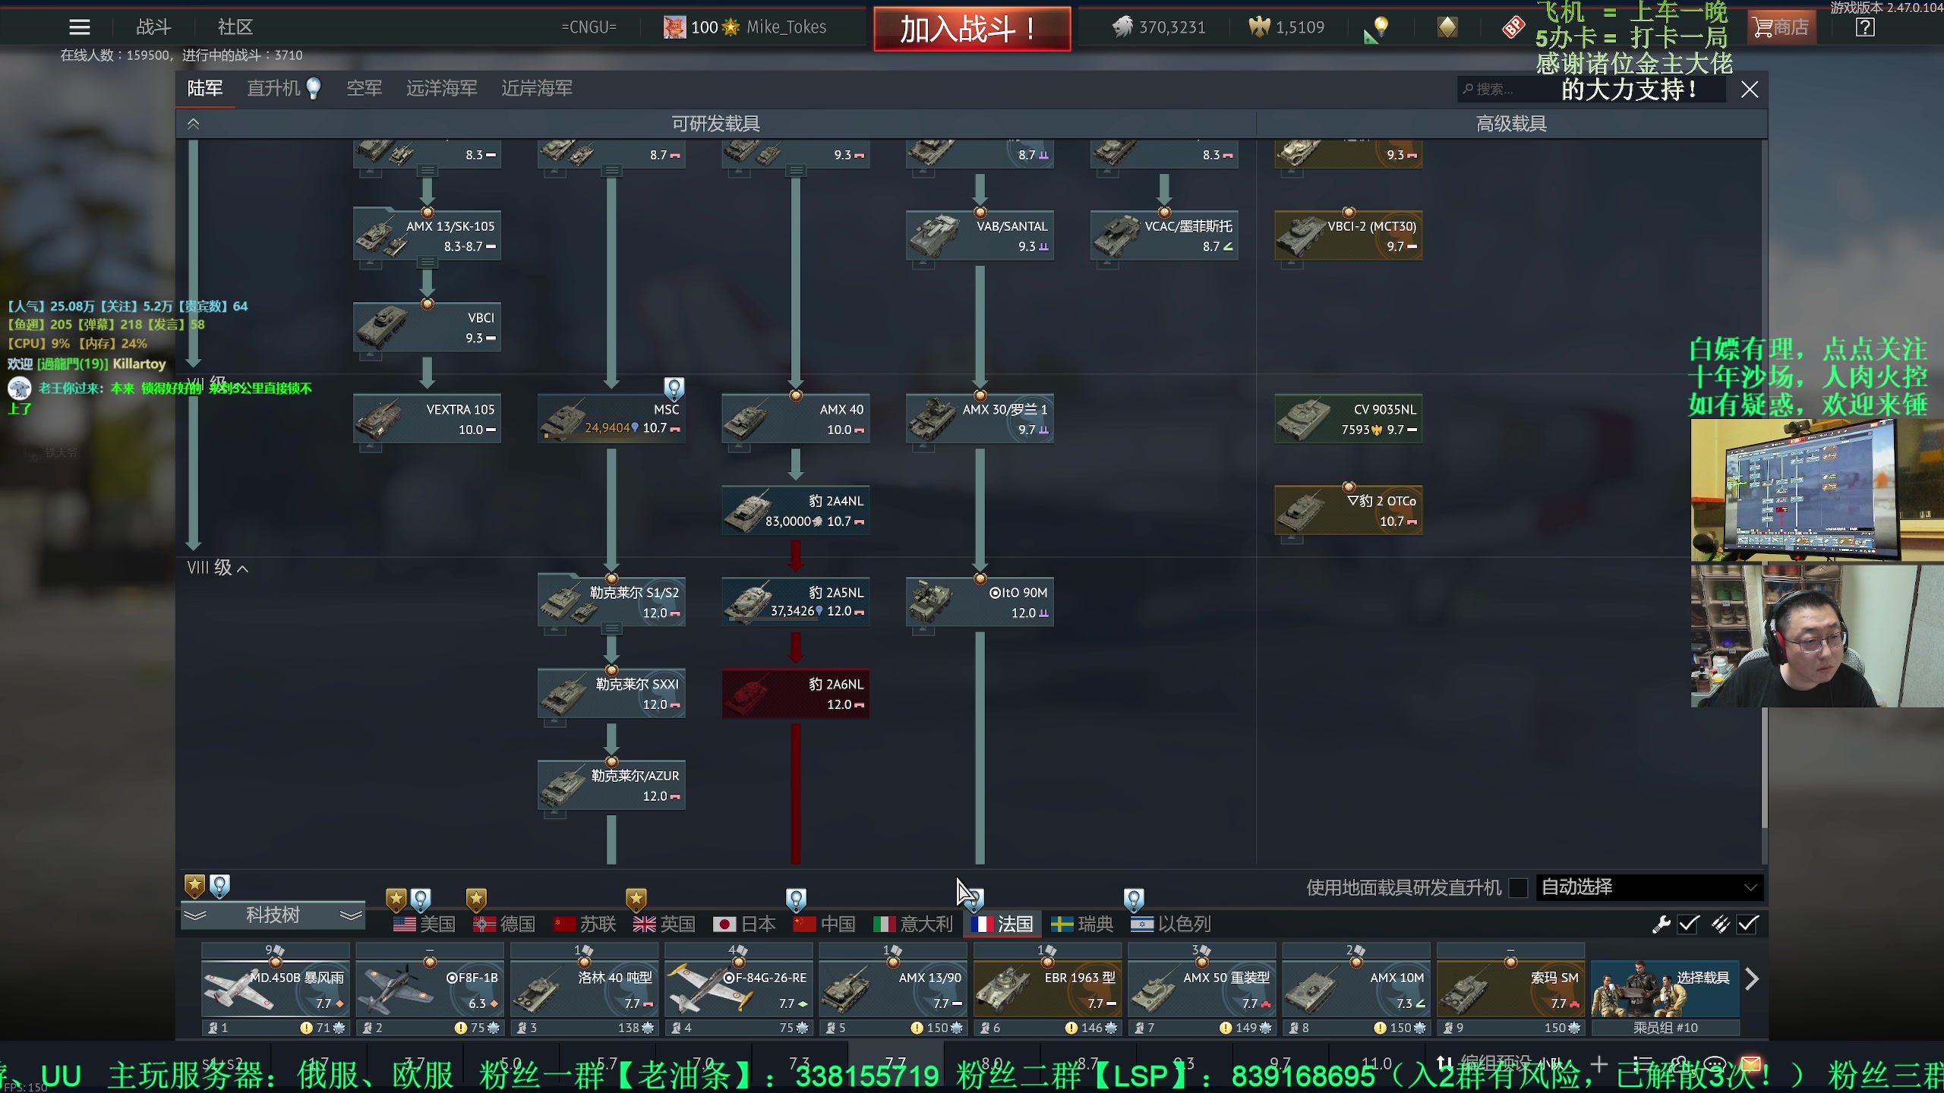
Task: Click the ammo auto-refill bullets icon
Action: pos(1721,924)
